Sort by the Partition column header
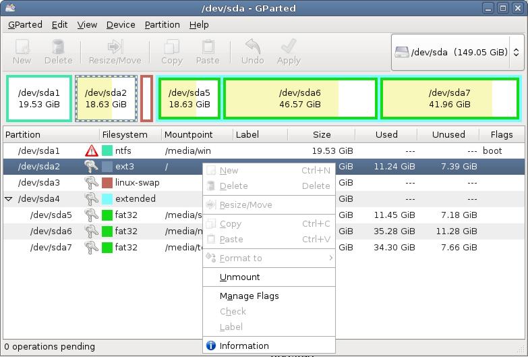This screenshot has height=357, width=528. (51, 134)
